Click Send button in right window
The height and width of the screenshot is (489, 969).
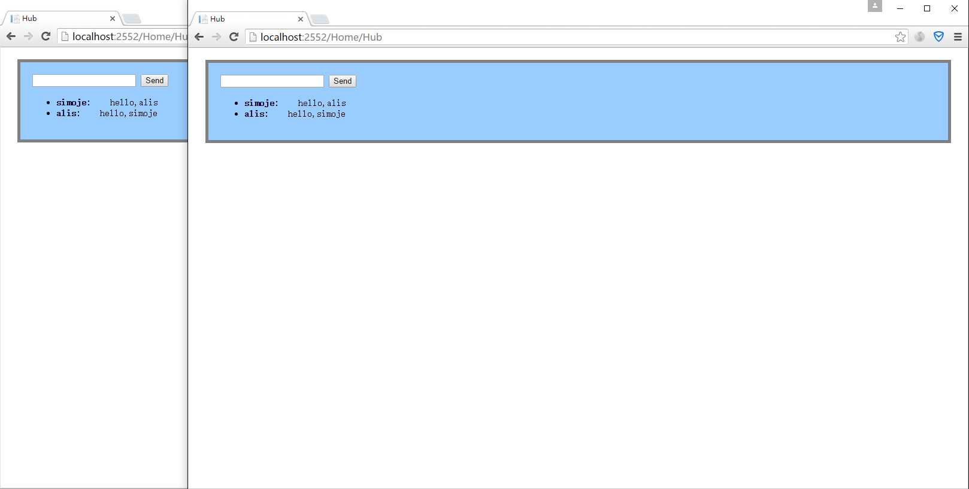343,81
